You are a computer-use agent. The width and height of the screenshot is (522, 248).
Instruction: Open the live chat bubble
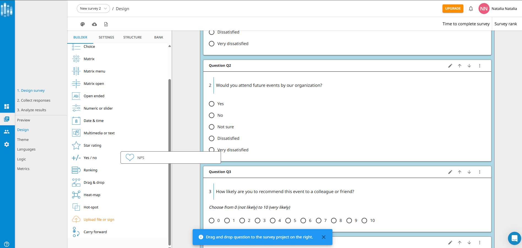(x=514, y=238)
